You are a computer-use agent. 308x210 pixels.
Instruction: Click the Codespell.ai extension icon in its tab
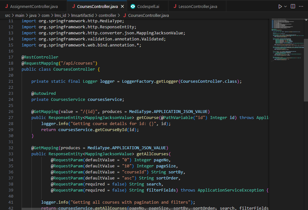pos(133,6)
